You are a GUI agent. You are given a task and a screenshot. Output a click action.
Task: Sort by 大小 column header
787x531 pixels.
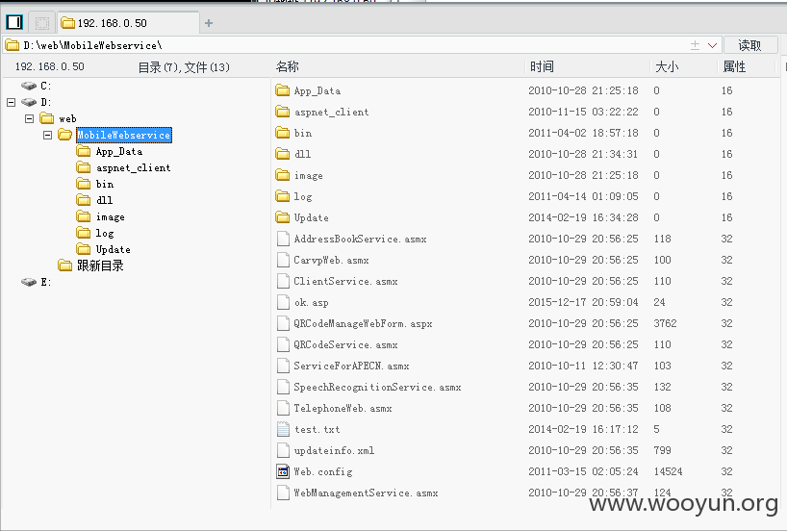click(x=667, y=66)
